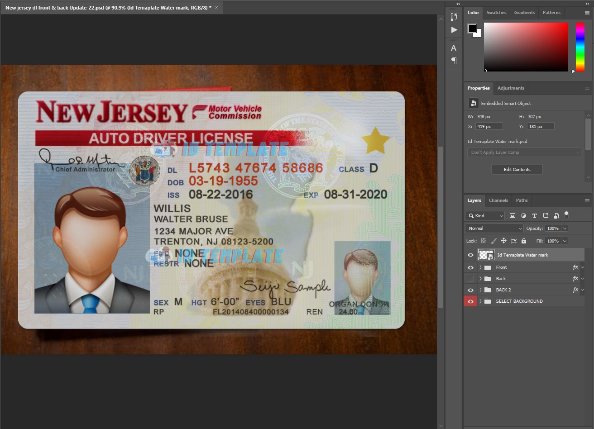This screenshot has width=594, height=429.
Task: Click the SELECT BACKGROUND folder icon
Action: click(x=488, y=301)
